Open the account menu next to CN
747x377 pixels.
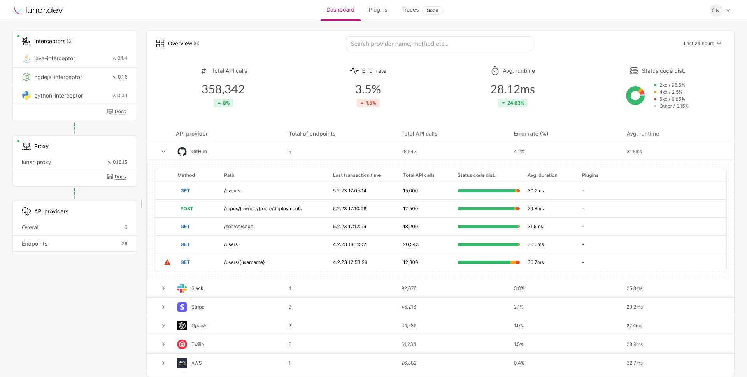[x=729, y=10]
